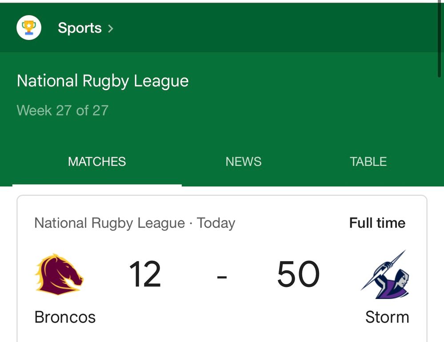Screen dimensions: 444x342
Task: Click the Broncos horse logo
Action: coord(59,274)
